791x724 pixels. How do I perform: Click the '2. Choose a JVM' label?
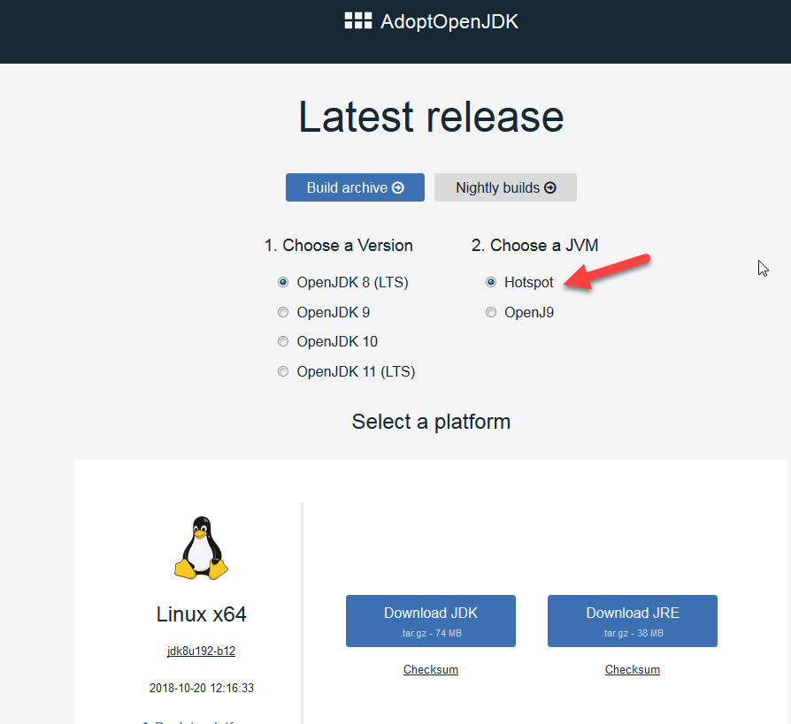click(x=534, y=246)
